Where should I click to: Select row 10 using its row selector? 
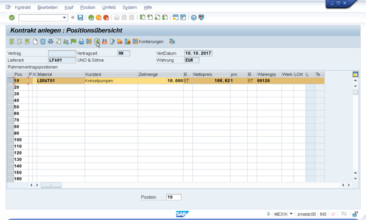click(x=10, y=81)
